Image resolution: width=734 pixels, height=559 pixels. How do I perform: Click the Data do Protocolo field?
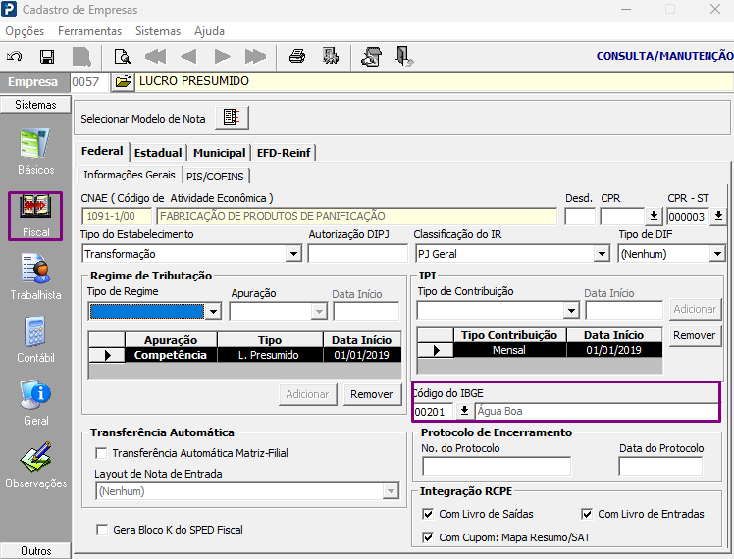[x=660, y=467]
